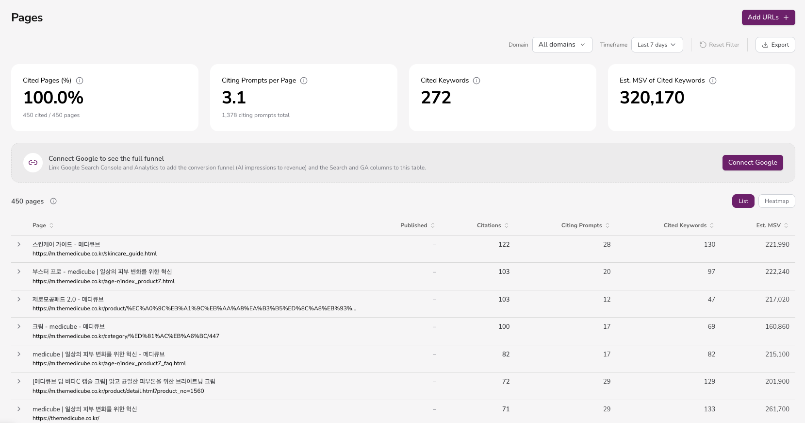This screenshot has height=423, width=805.
Task: Click the 450 cited / 450 pages text
Action: tap(51, 115)
